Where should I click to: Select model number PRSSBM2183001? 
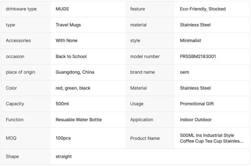[198, 56]
